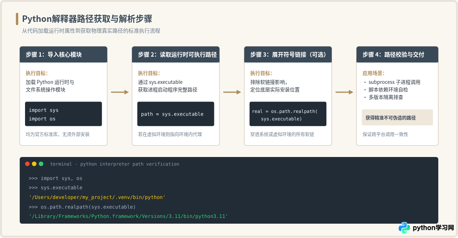Select the 步骤 3：展开符号链接（可选） header
Viewport: 458px width, 238px height.
[x=288, y=54]
